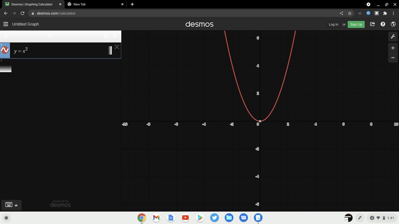Close the Desmos browser tab
399x224 pixels.
click(60, 4)
